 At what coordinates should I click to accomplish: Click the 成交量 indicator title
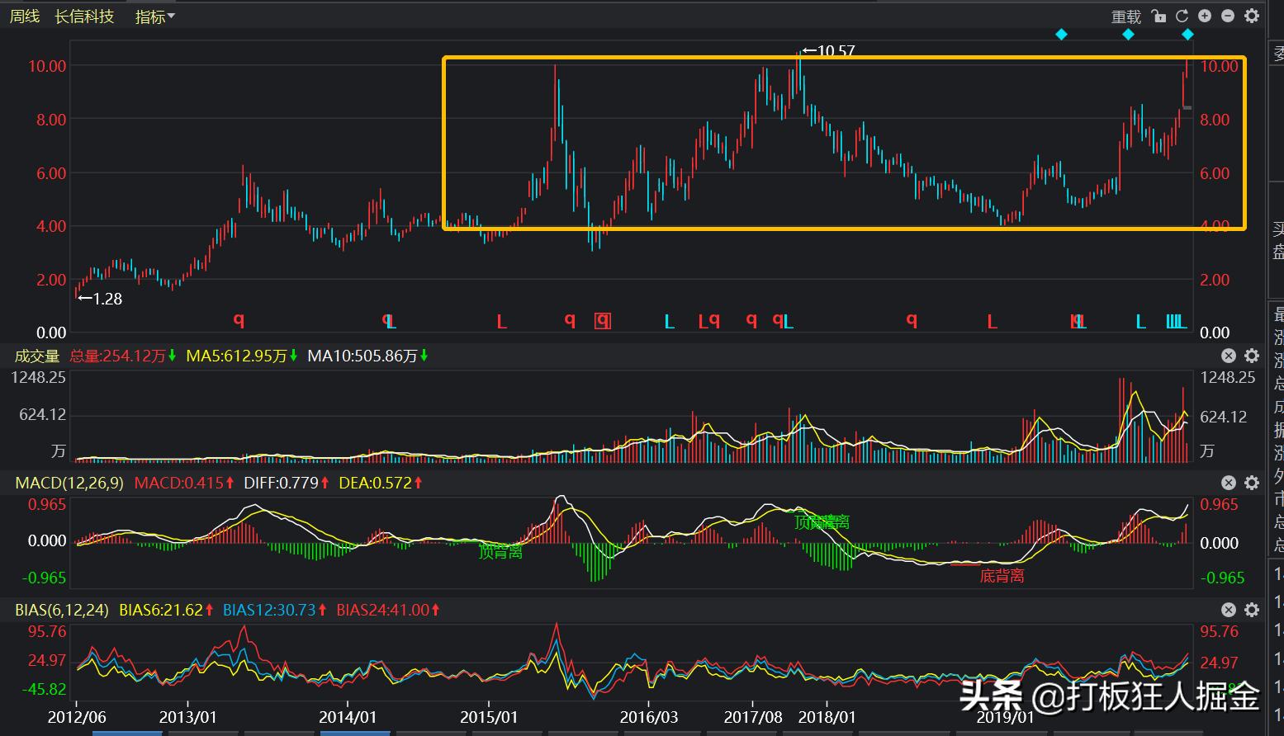click(x=37, y=356)
